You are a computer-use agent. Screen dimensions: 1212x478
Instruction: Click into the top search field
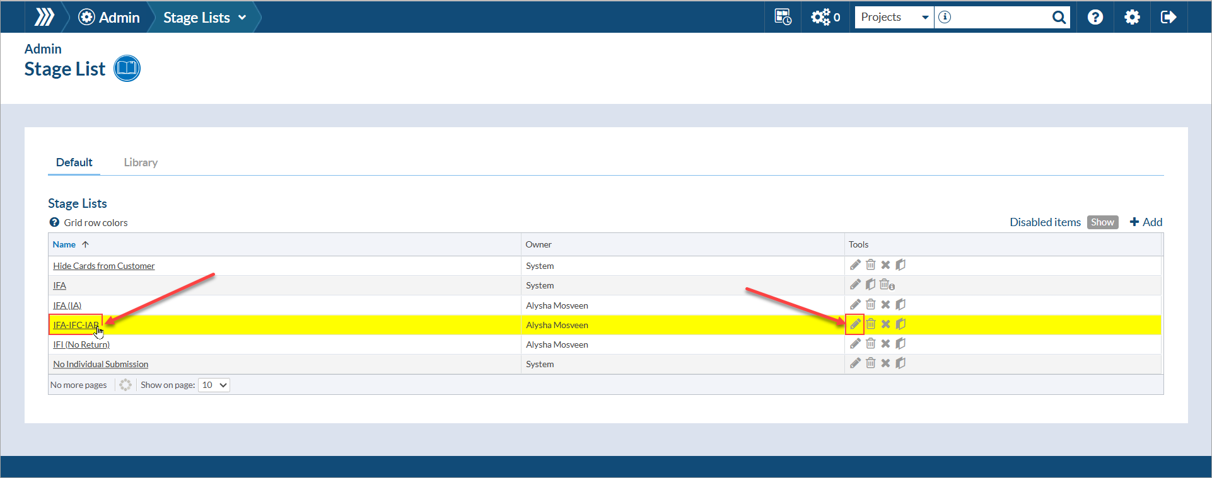click(1001, 18)
